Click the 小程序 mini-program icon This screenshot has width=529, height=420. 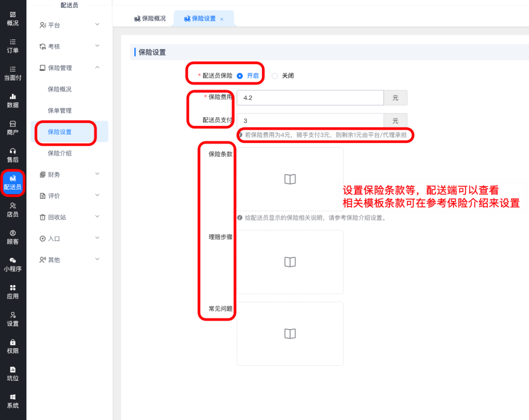tap(13, 264)
